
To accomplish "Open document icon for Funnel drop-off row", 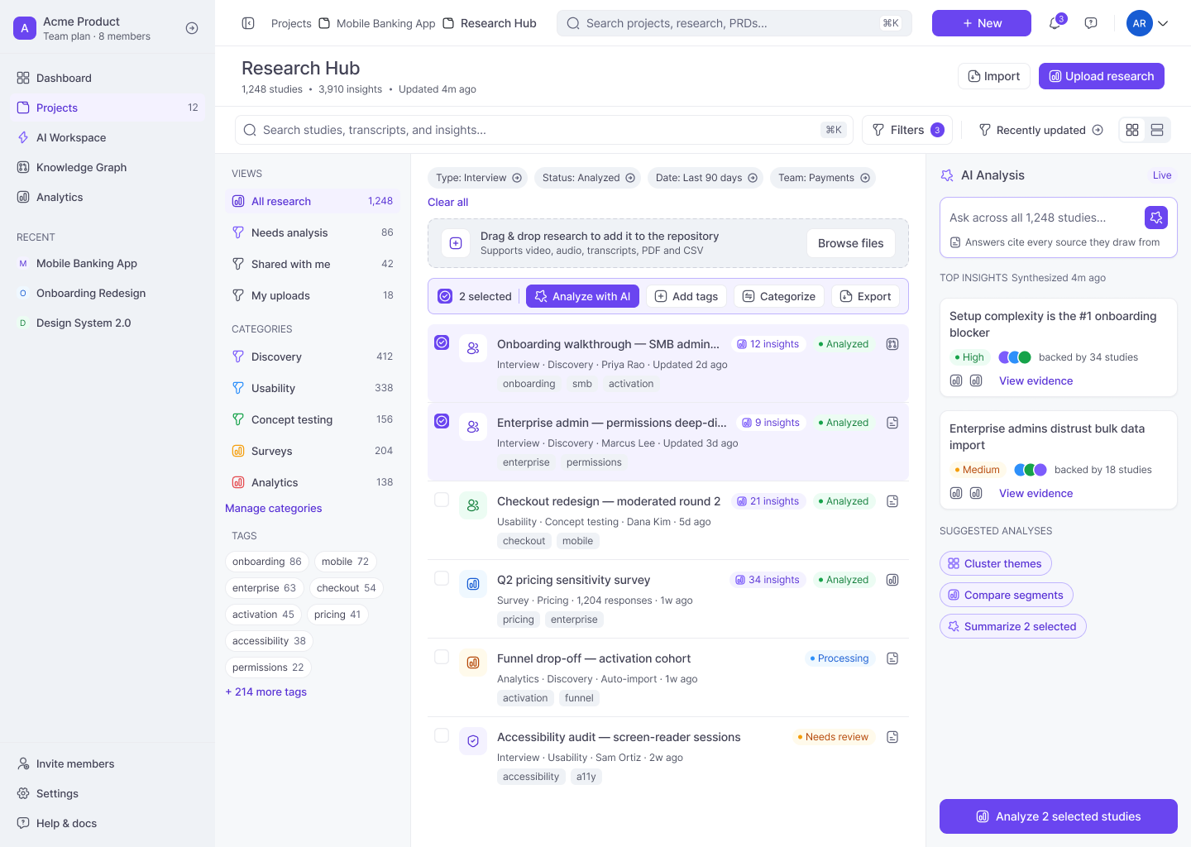I will tap(892, 658).
